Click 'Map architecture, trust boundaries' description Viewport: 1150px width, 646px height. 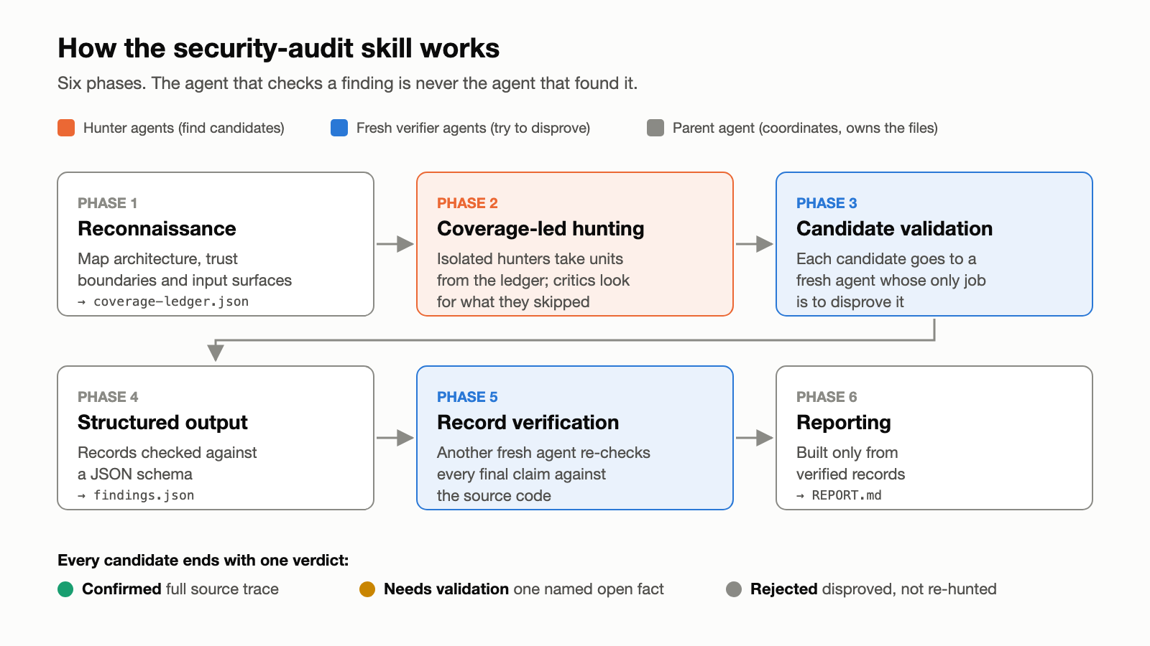185,269
